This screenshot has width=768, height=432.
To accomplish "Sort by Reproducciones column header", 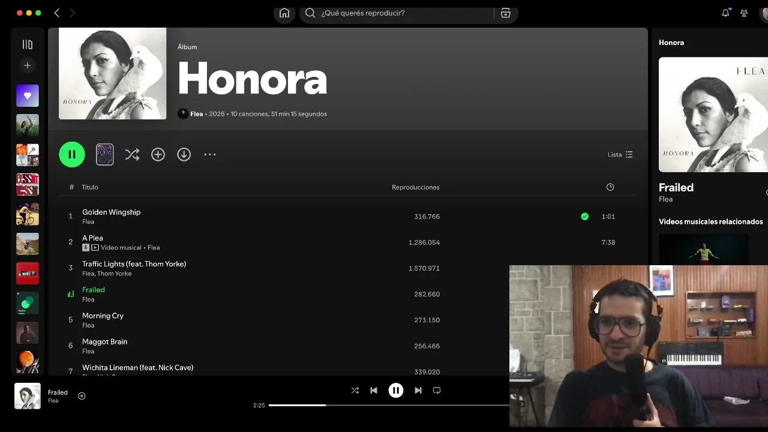I will click(416, 187).
